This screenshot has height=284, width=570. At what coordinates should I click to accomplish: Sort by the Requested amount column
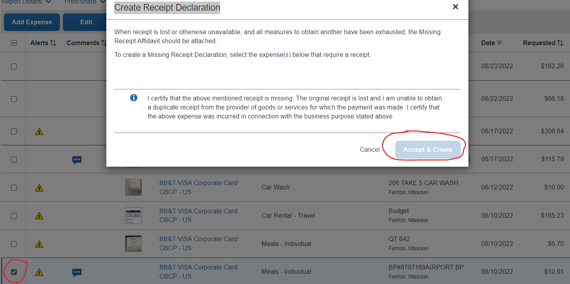(543, 43)
